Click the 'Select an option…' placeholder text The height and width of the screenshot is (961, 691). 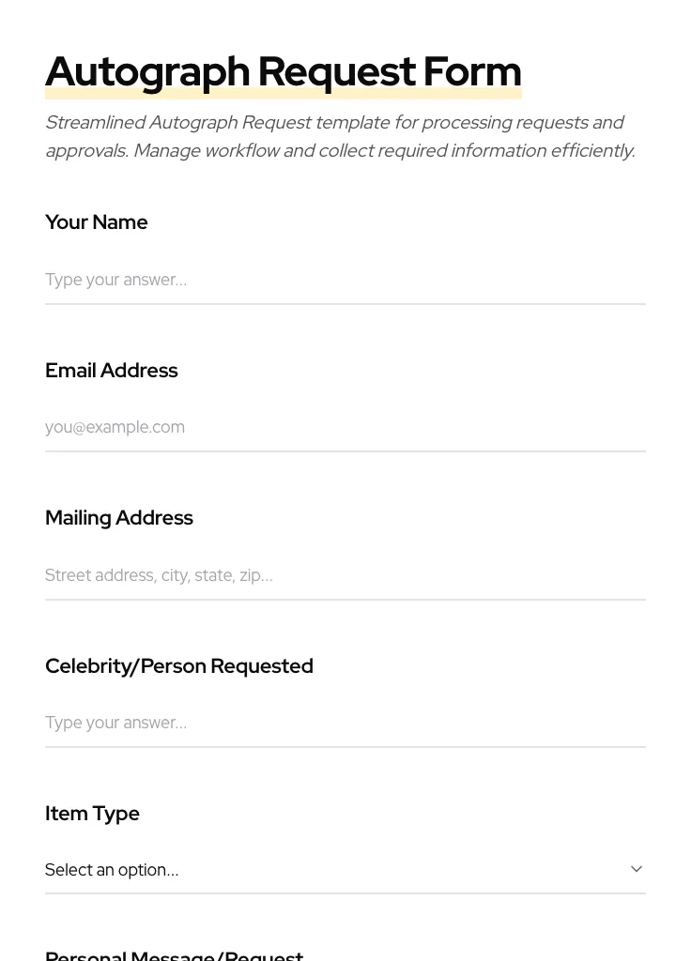click(x=112, y=870)
